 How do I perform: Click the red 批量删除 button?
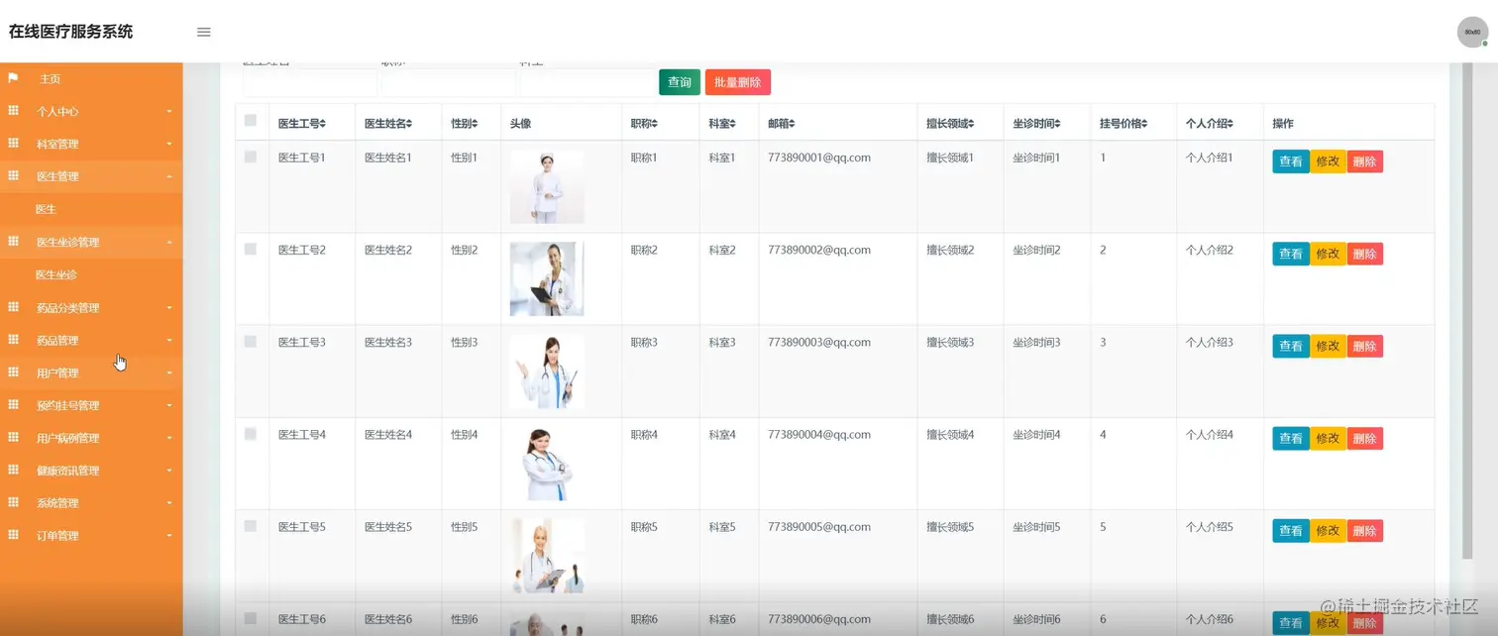[738, 82]
